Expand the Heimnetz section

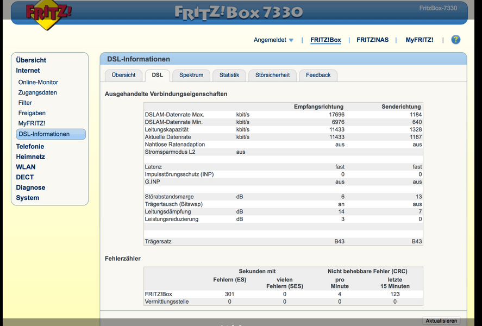30,157
